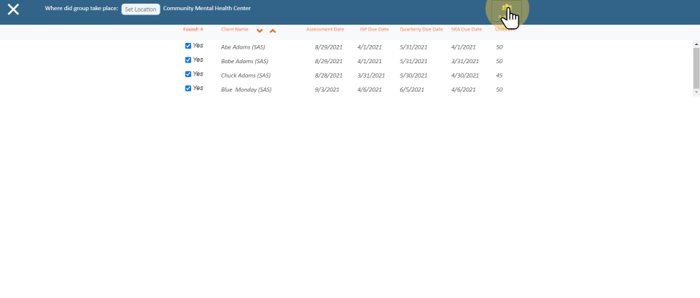The height and width of the screenshot is (298, 700).
Task: Click the Client Name column header
Action: tap(235, 30)
